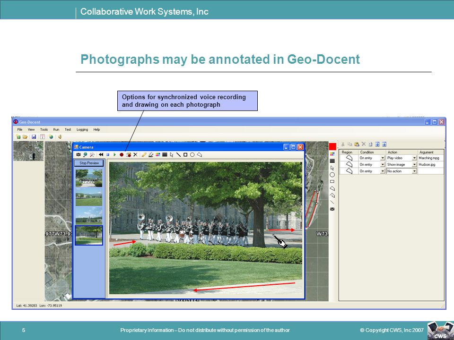Select the yellow pencil tool in Camera toolbar
This screenshot has height=340, width=454.
144,155
